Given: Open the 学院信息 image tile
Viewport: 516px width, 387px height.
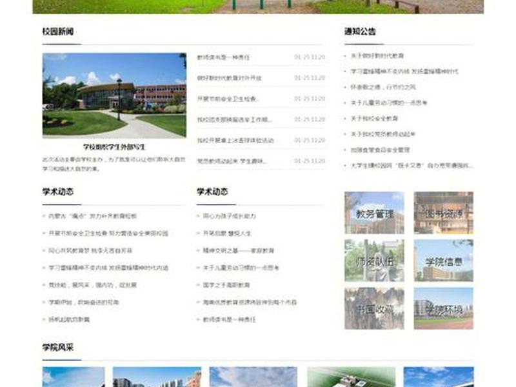Looking at the screenshot, I should 443,261.
